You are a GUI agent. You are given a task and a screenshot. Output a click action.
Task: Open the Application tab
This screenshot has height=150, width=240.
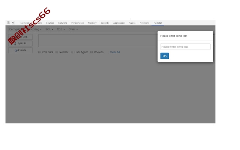[119, 23]
